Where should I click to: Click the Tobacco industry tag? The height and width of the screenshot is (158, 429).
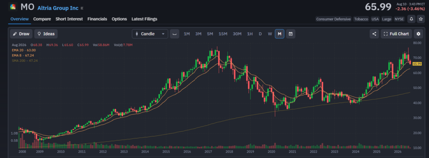pos(361,19)
